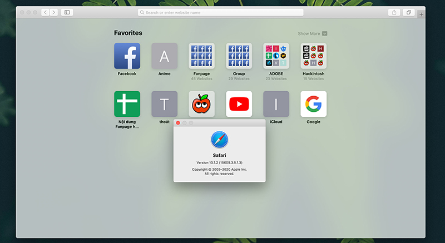Focus the search or website name field

click(220, 12)
